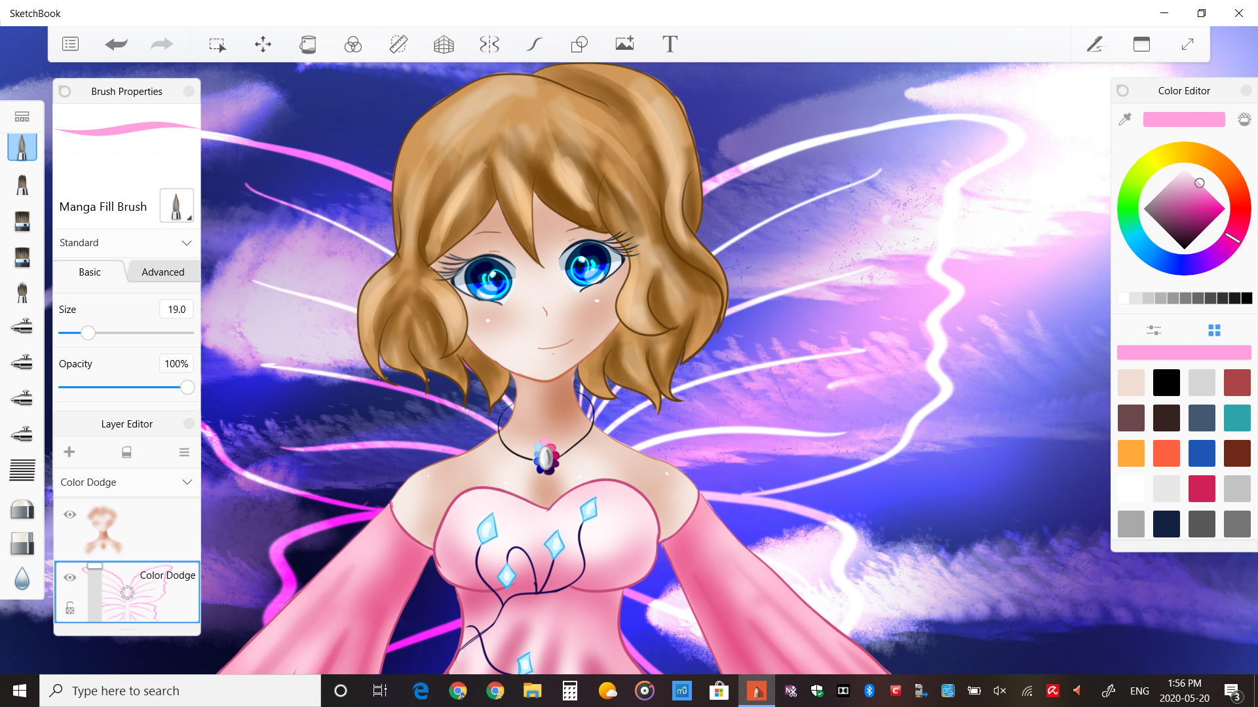The width and height of the screenshot is (1258, 707).
Task: Select the royal blue swatch
Action: tap(1202, 453)
